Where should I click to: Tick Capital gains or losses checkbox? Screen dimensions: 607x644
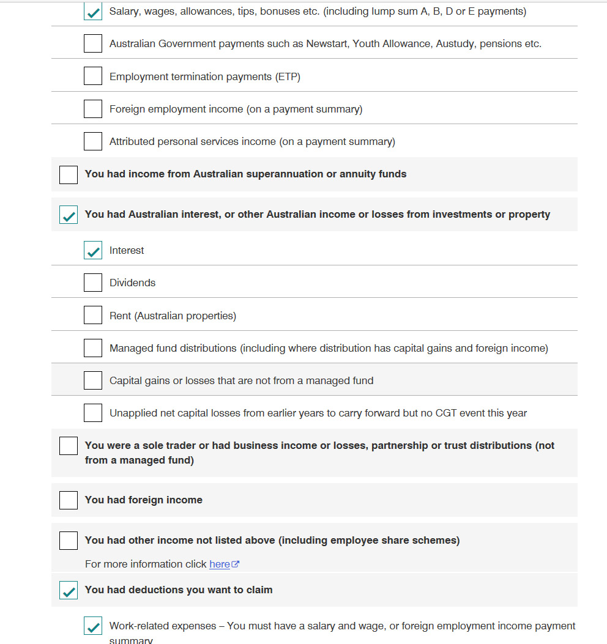93,380
